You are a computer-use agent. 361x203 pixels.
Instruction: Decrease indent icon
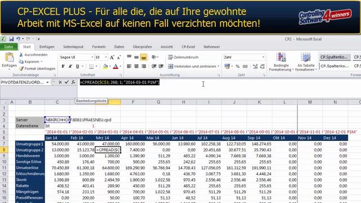click(x=154, y=67)
